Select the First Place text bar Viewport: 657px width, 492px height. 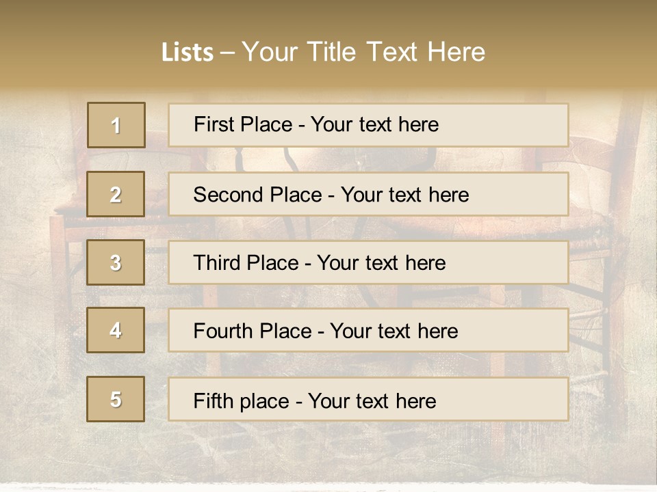click(x=368, y=125)
